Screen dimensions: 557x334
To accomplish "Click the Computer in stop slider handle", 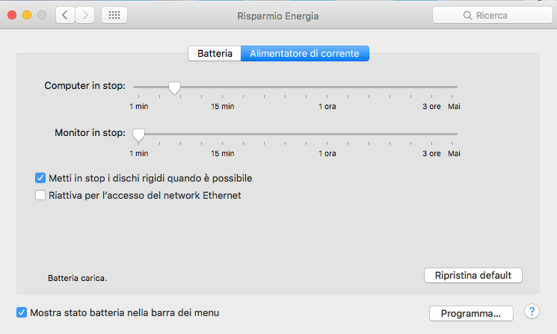I will coord(174,88).
